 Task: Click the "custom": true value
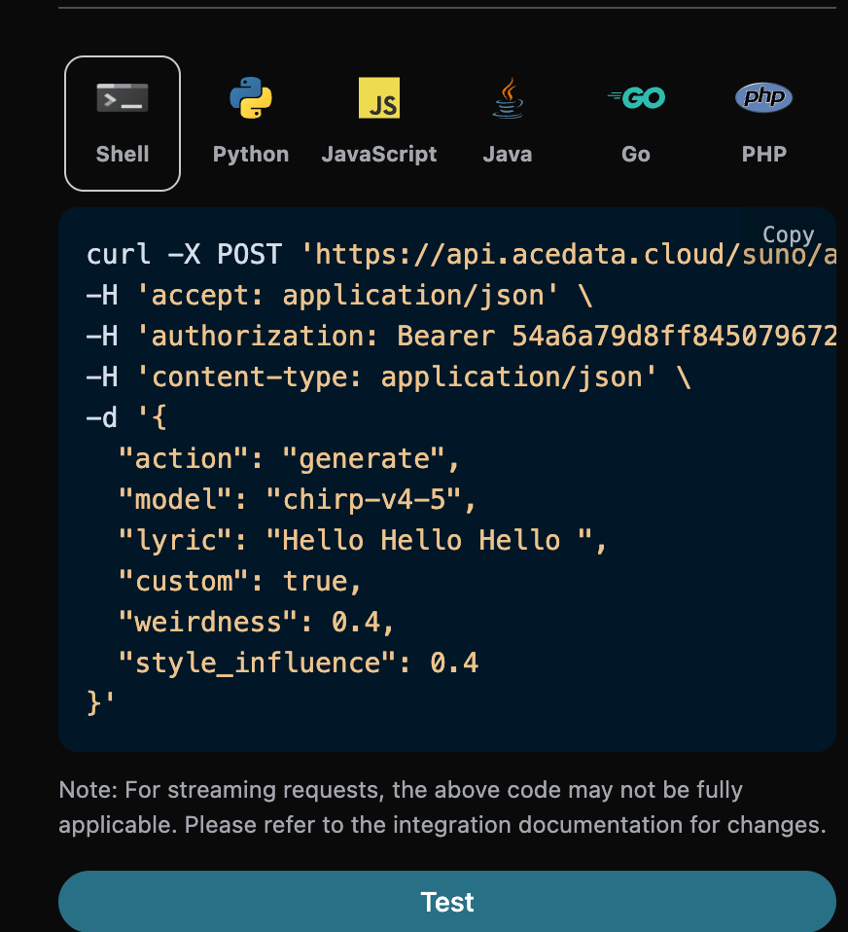pos(321,582)
